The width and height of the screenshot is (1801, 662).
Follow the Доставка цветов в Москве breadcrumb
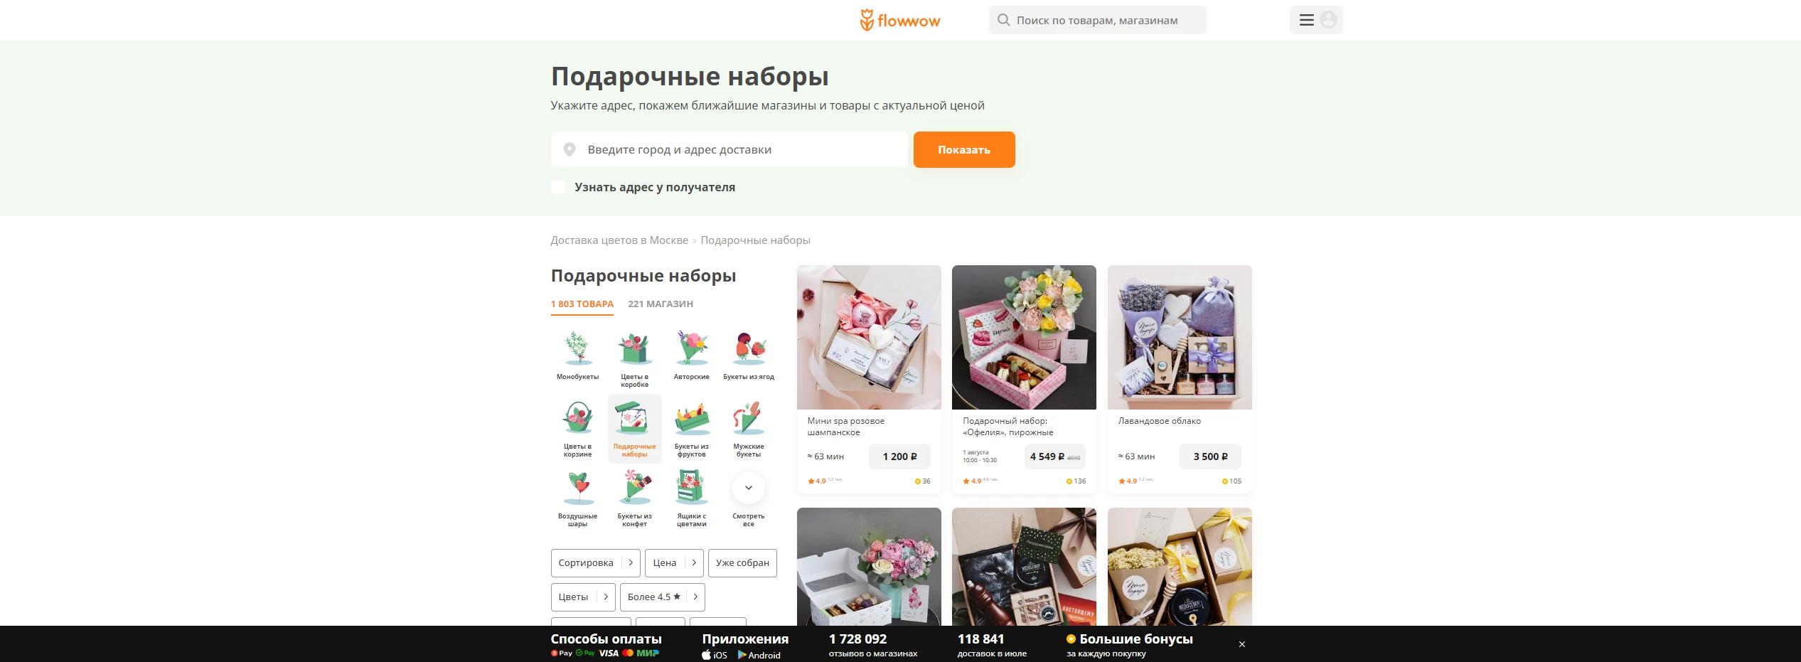tap(619, 240)
